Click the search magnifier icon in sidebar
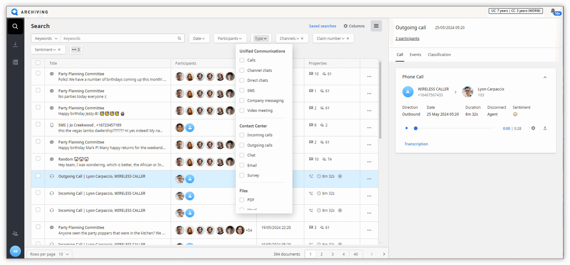 click(x=15, y=26)
